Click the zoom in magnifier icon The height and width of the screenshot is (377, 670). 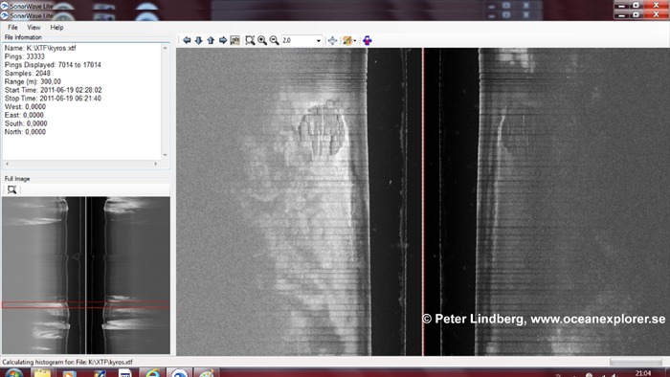tap(262, 40)
